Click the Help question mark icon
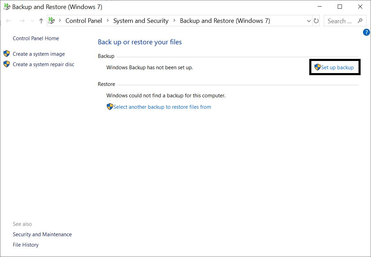The image size is (371, 257). [366, 32]
